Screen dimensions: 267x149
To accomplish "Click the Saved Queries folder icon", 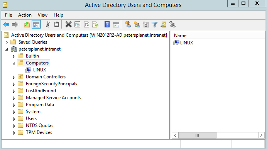I will point(13,42).
